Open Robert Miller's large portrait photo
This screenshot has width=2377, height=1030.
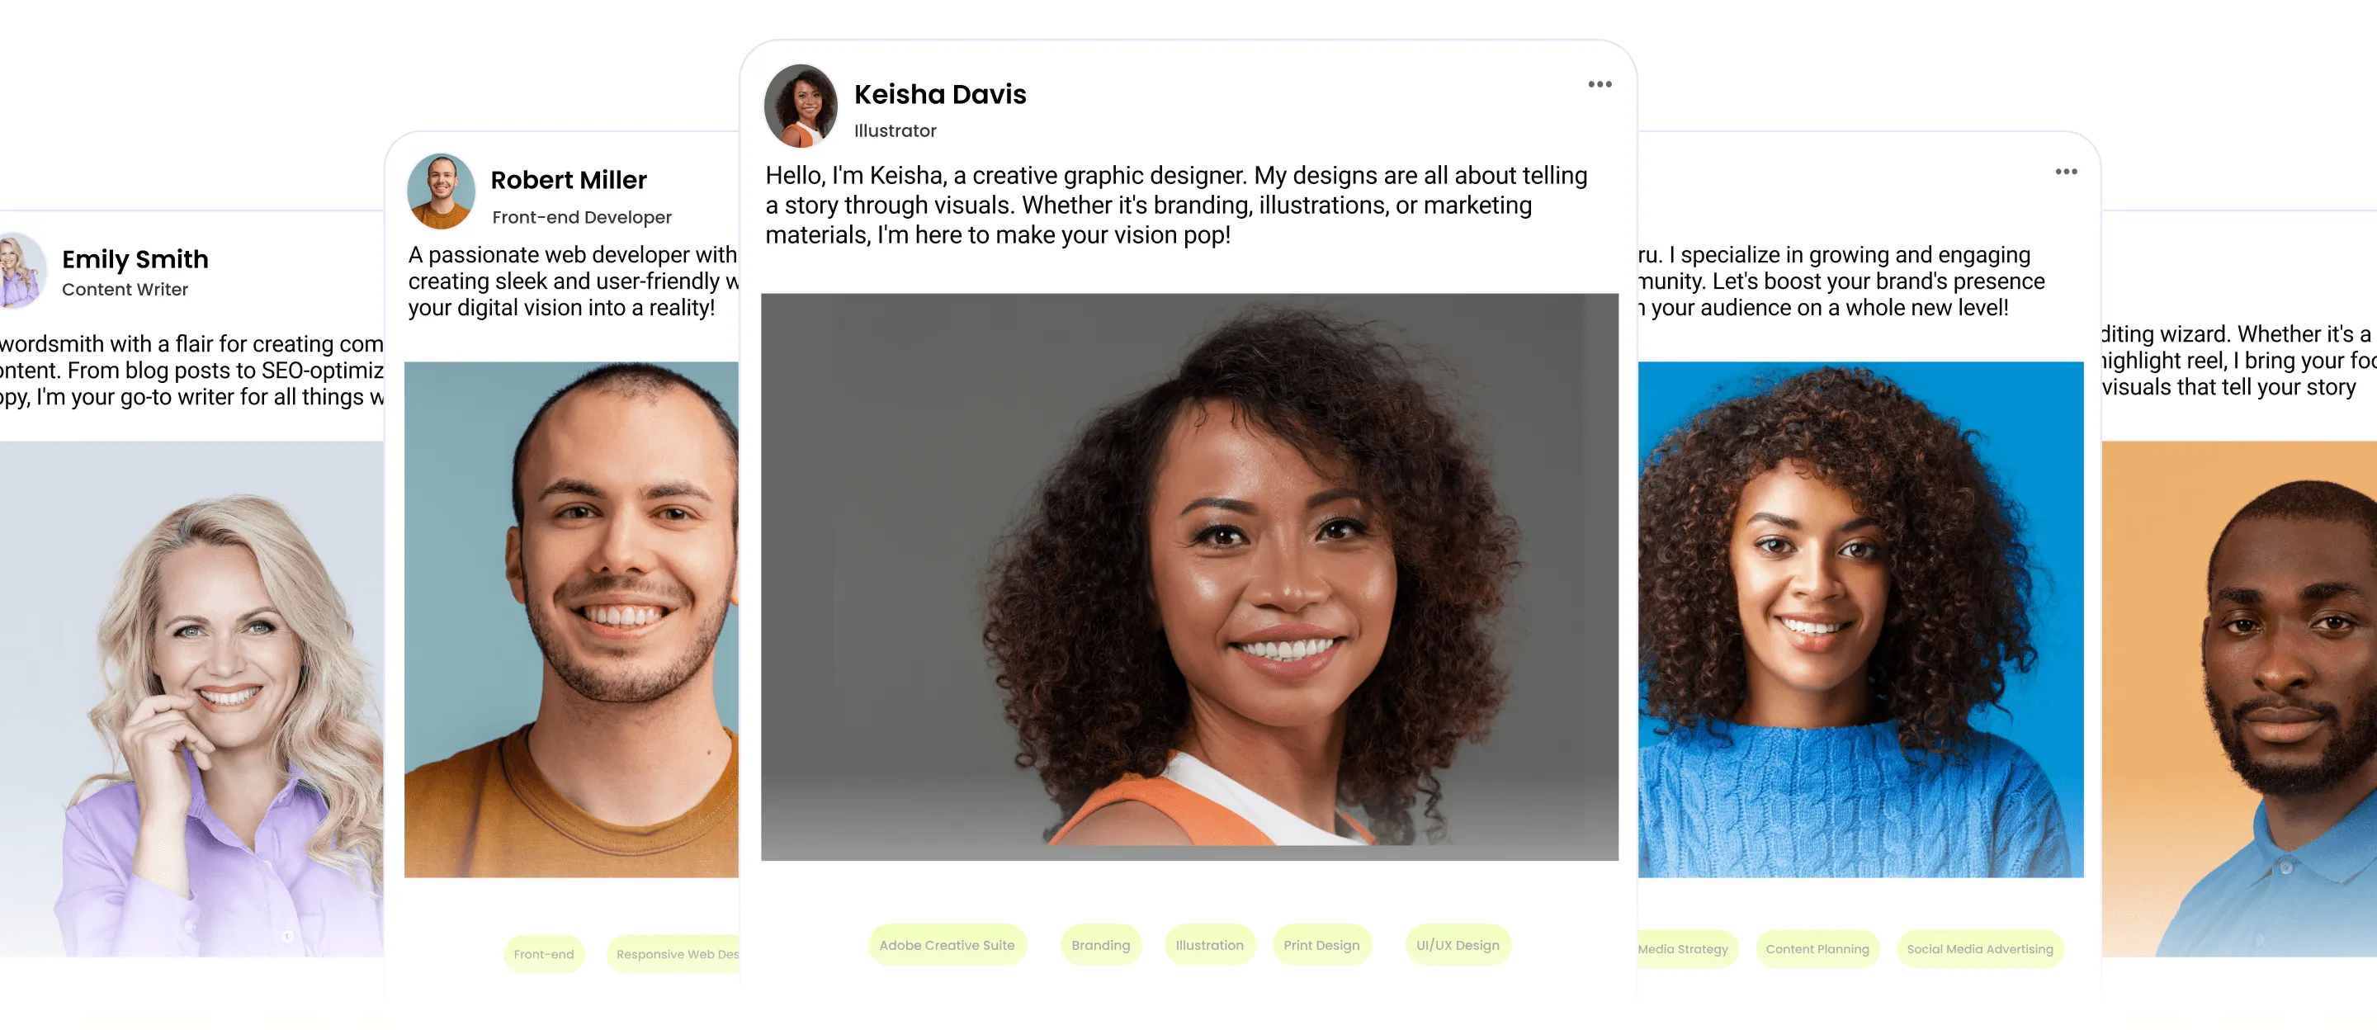click(x=571, y=619)
